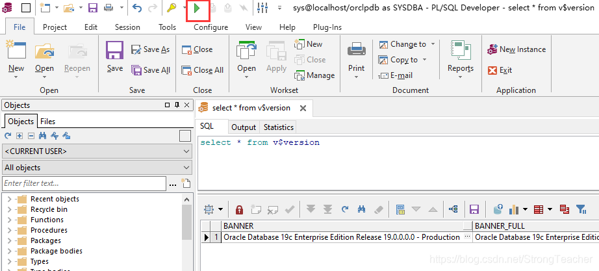Expand the Procedures folder

point(10,230)
